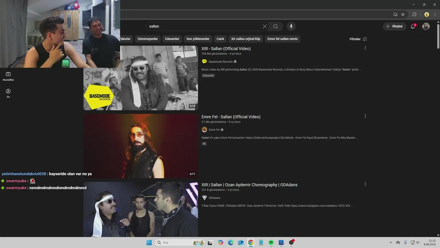440x248 pixels.
Task: Open Chrome extensions puzzle icon
Action: click(414, 14)
